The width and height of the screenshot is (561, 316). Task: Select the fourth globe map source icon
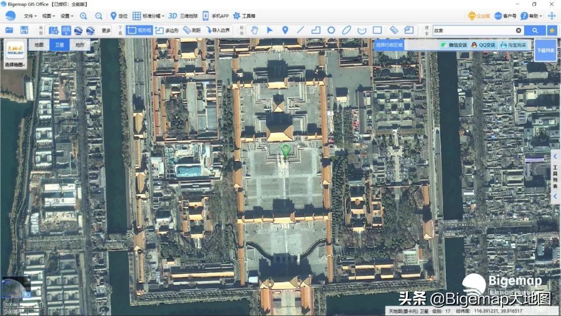(x=90, y=31)
